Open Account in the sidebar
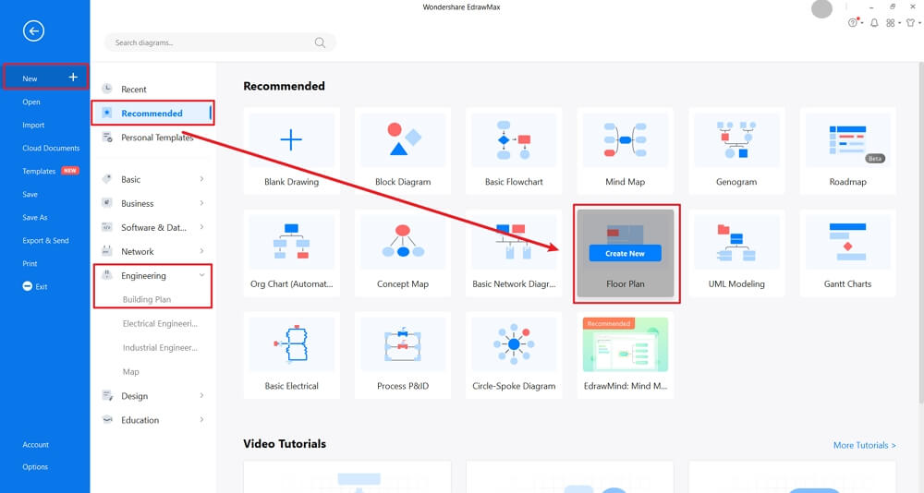 [35, 445]
